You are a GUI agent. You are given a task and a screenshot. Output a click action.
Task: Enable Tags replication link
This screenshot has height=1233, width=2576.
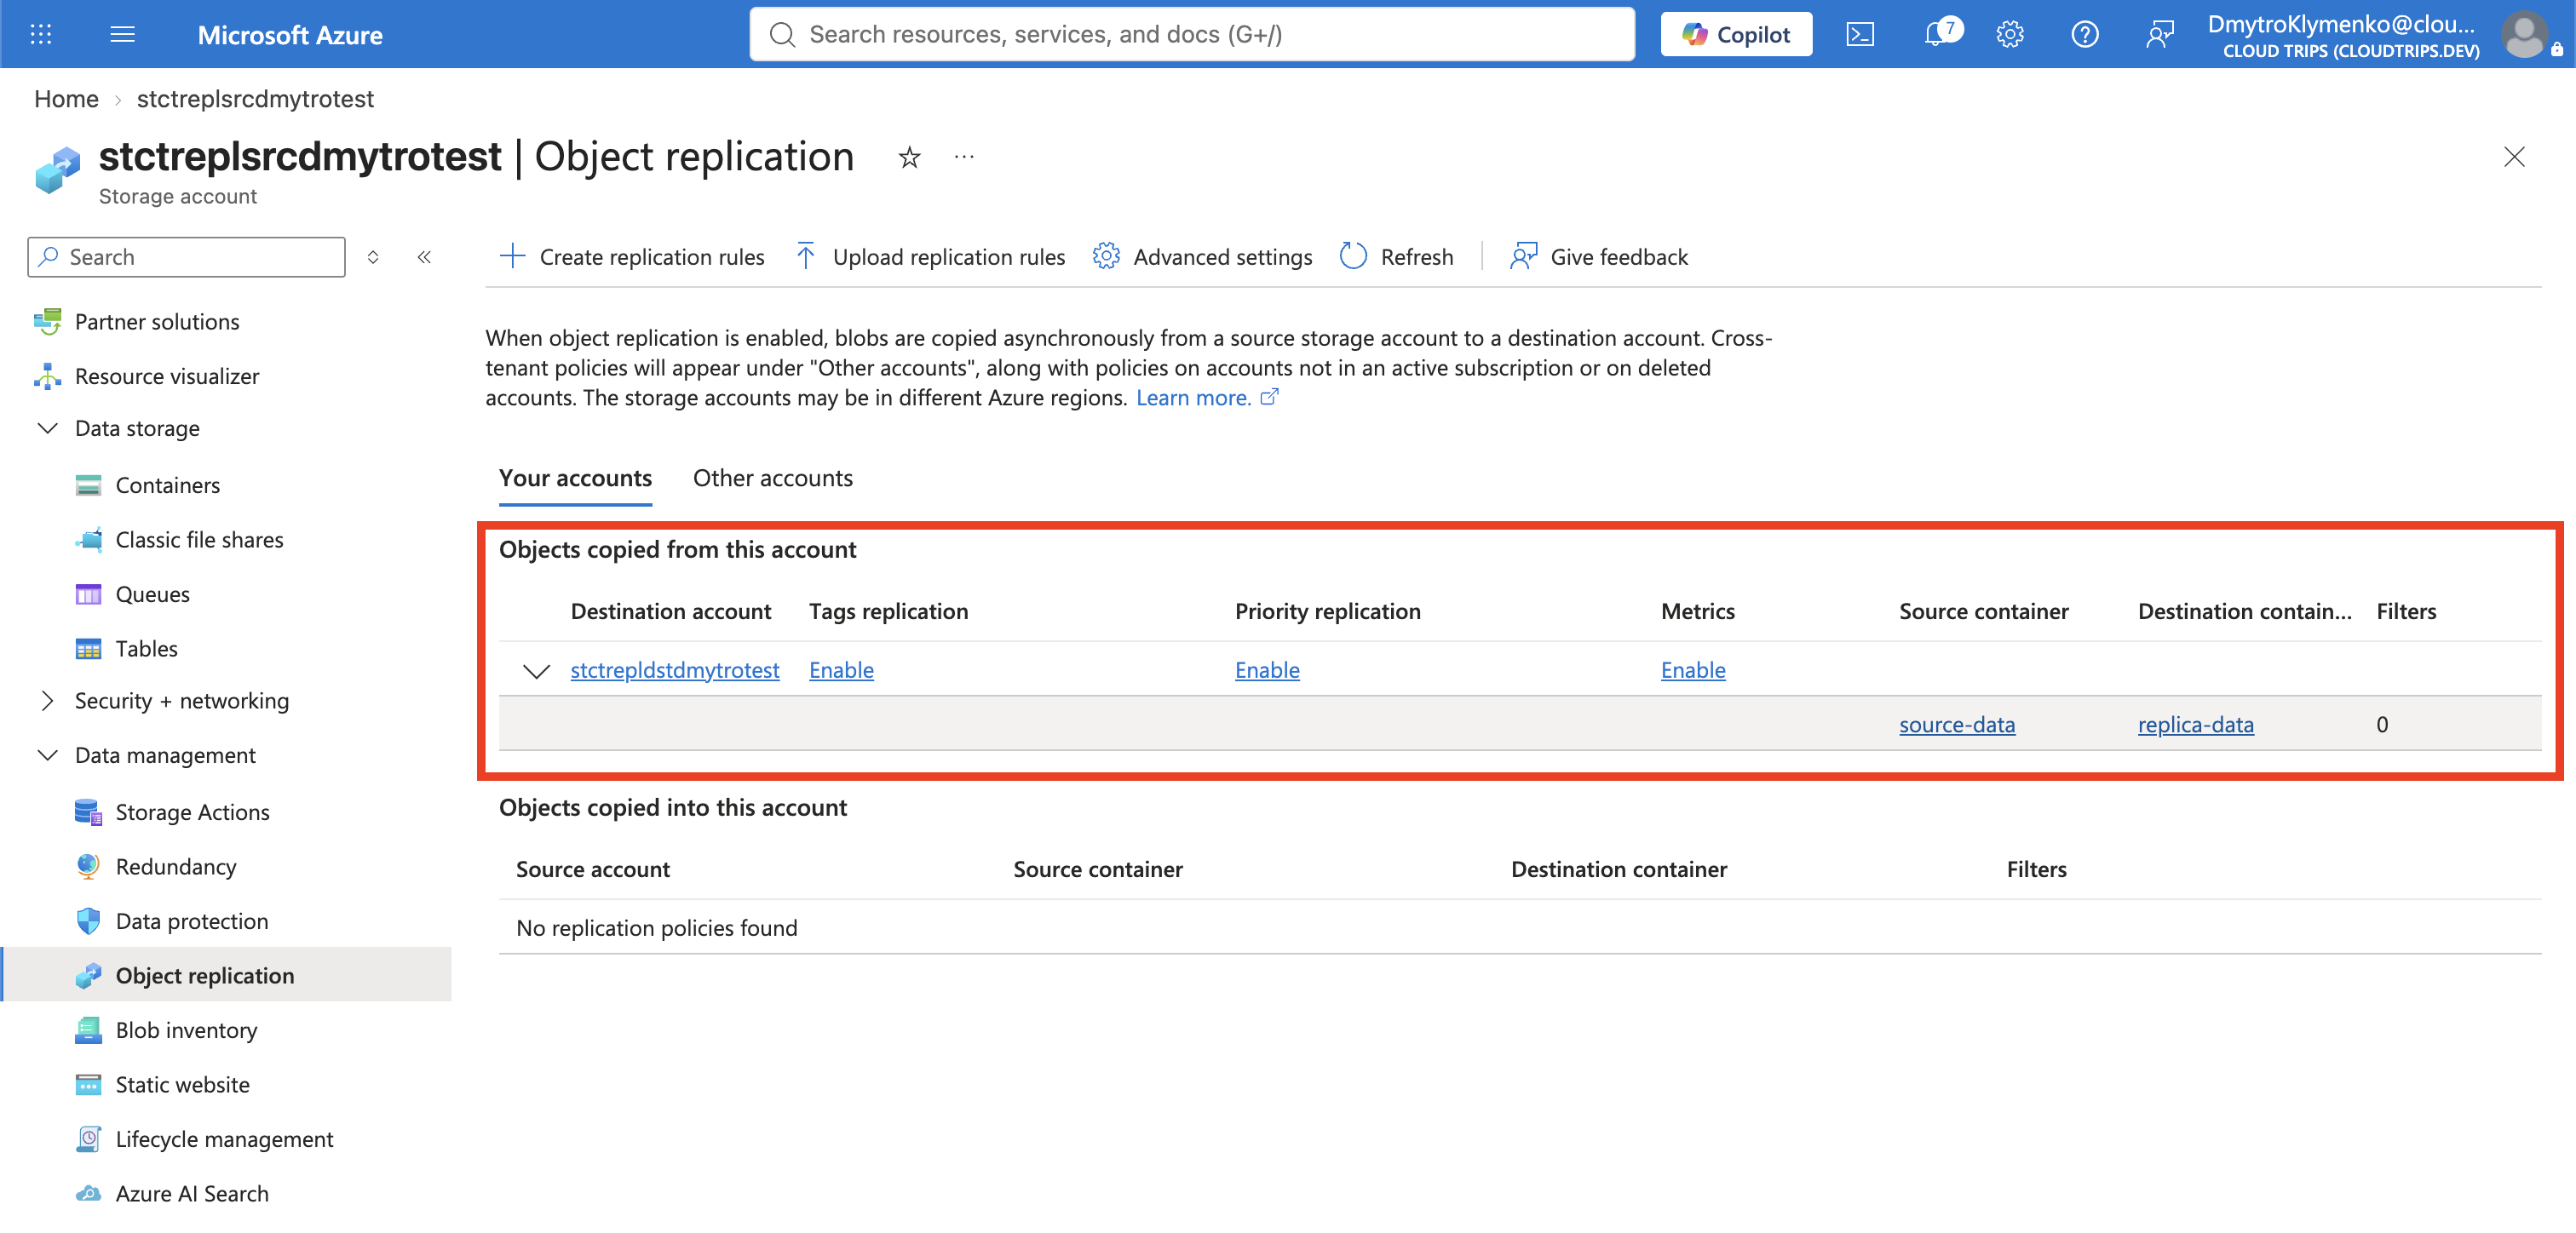click(841, 670)
